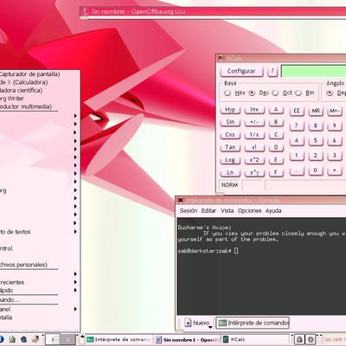Switch to 'Intérprete de comandos' taskbar entry
The height and width of the screenshot is (346, 346).
(119, 340)
